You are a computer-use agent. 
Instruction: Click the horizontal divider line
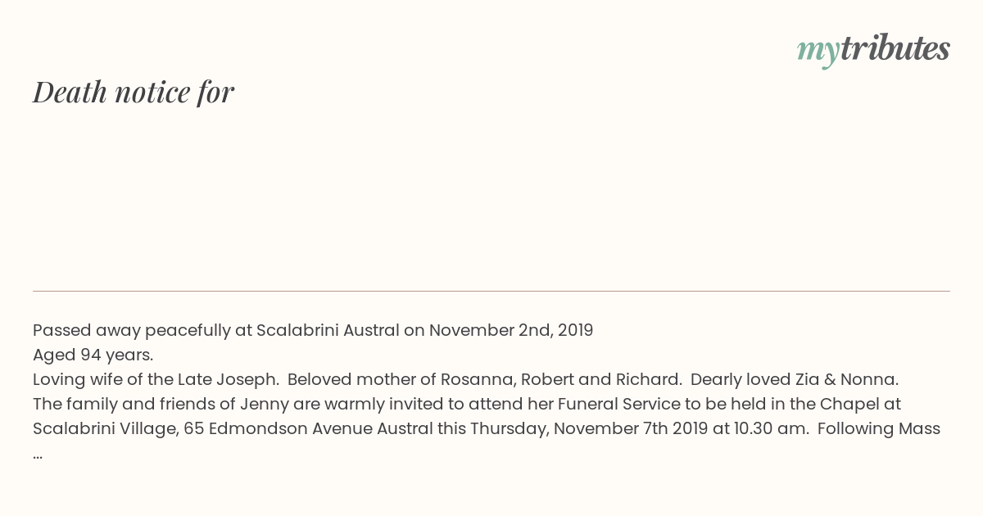491,291
